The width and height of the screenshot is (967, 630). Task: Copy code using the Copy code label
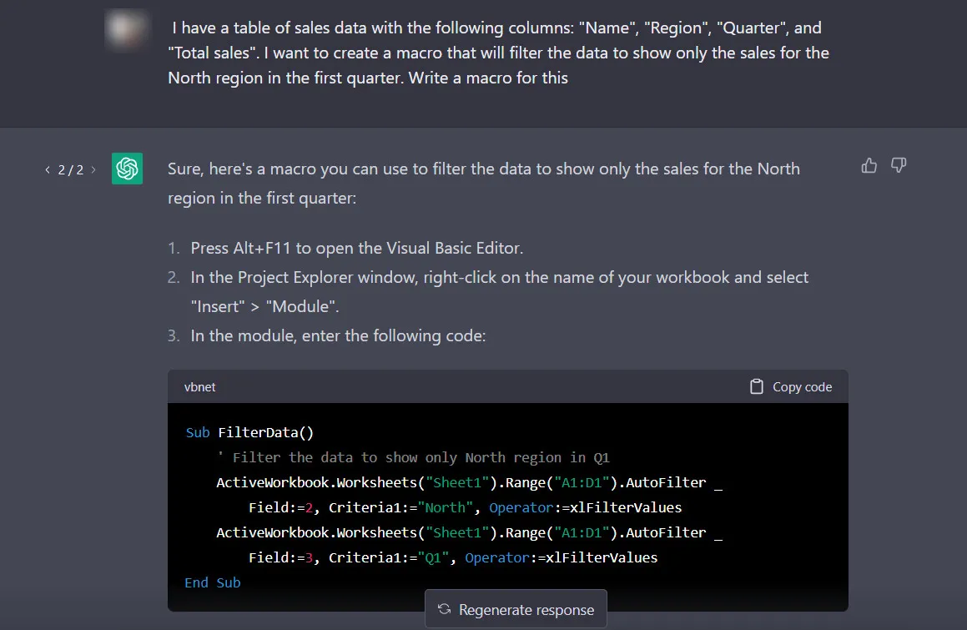pyautogui.click(x=802, y=387)
